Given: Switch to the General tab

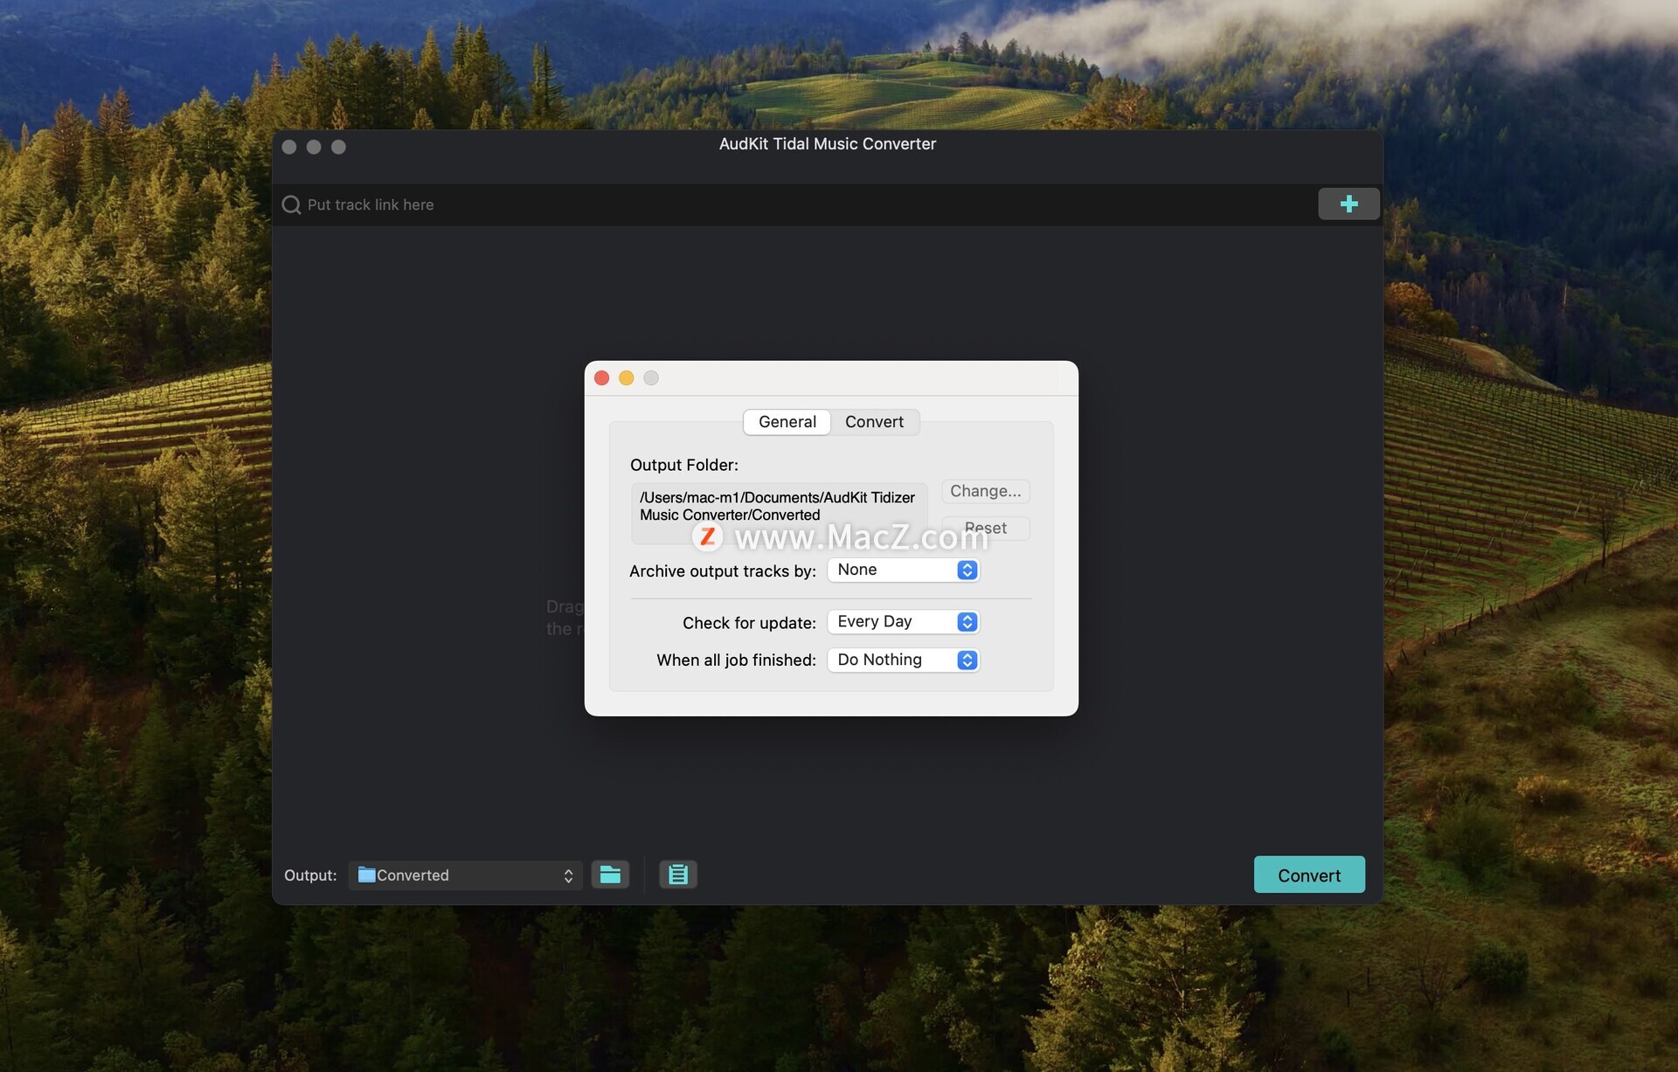Looking at the screenshot, I should (787, 422).
